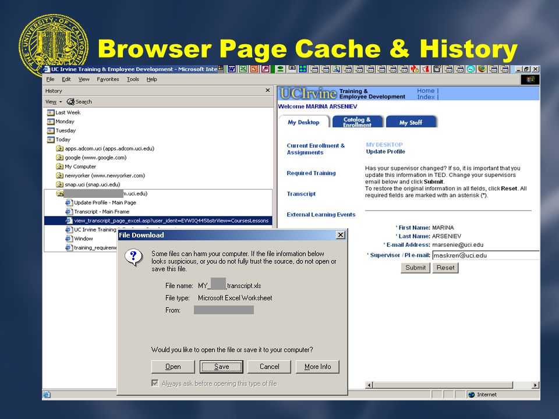Click the snap.uci site folder icon
The height and width of the screenshot is (419, 559).
tap(59, 184)
